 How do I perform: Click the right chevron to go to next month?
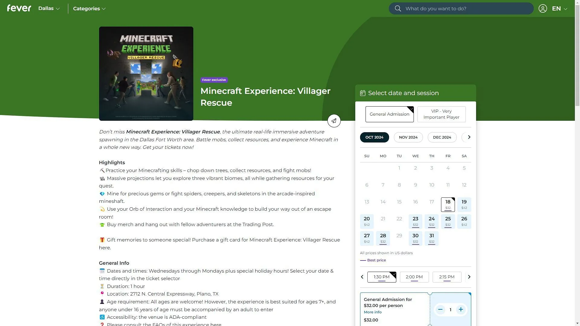click(x=469, y=137)
